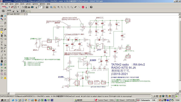Switch to Control Panel - EAGLE taskbar button
Viewport: 181px width, 102px height.
click(105, 100)
